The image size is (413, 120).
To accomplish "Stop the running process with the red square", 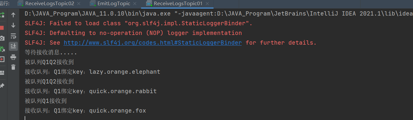I will [x=1, y=28].
